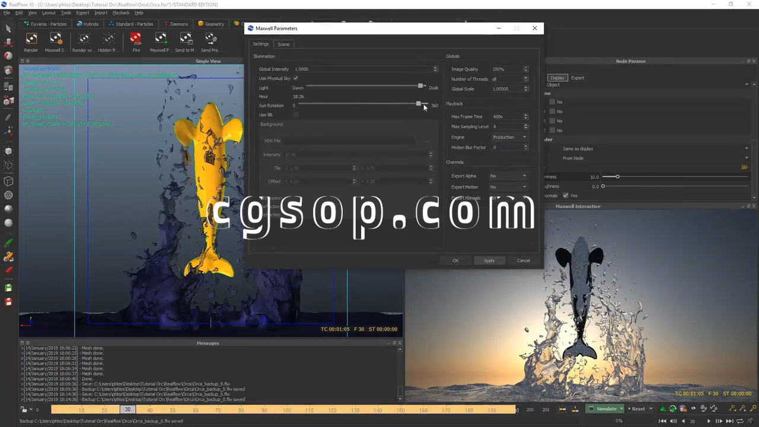Adjust the Sun Rotation slider
The height and width of the screenshot is (427, 759).
click(418, 104)
